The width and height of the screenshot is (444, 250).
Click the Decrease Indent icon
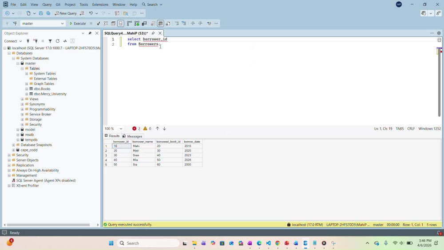(193, 24)
